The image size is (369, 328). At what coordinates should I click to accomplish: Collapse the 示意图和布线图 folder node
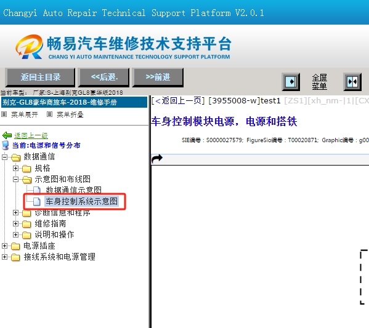tap(15, 180)
